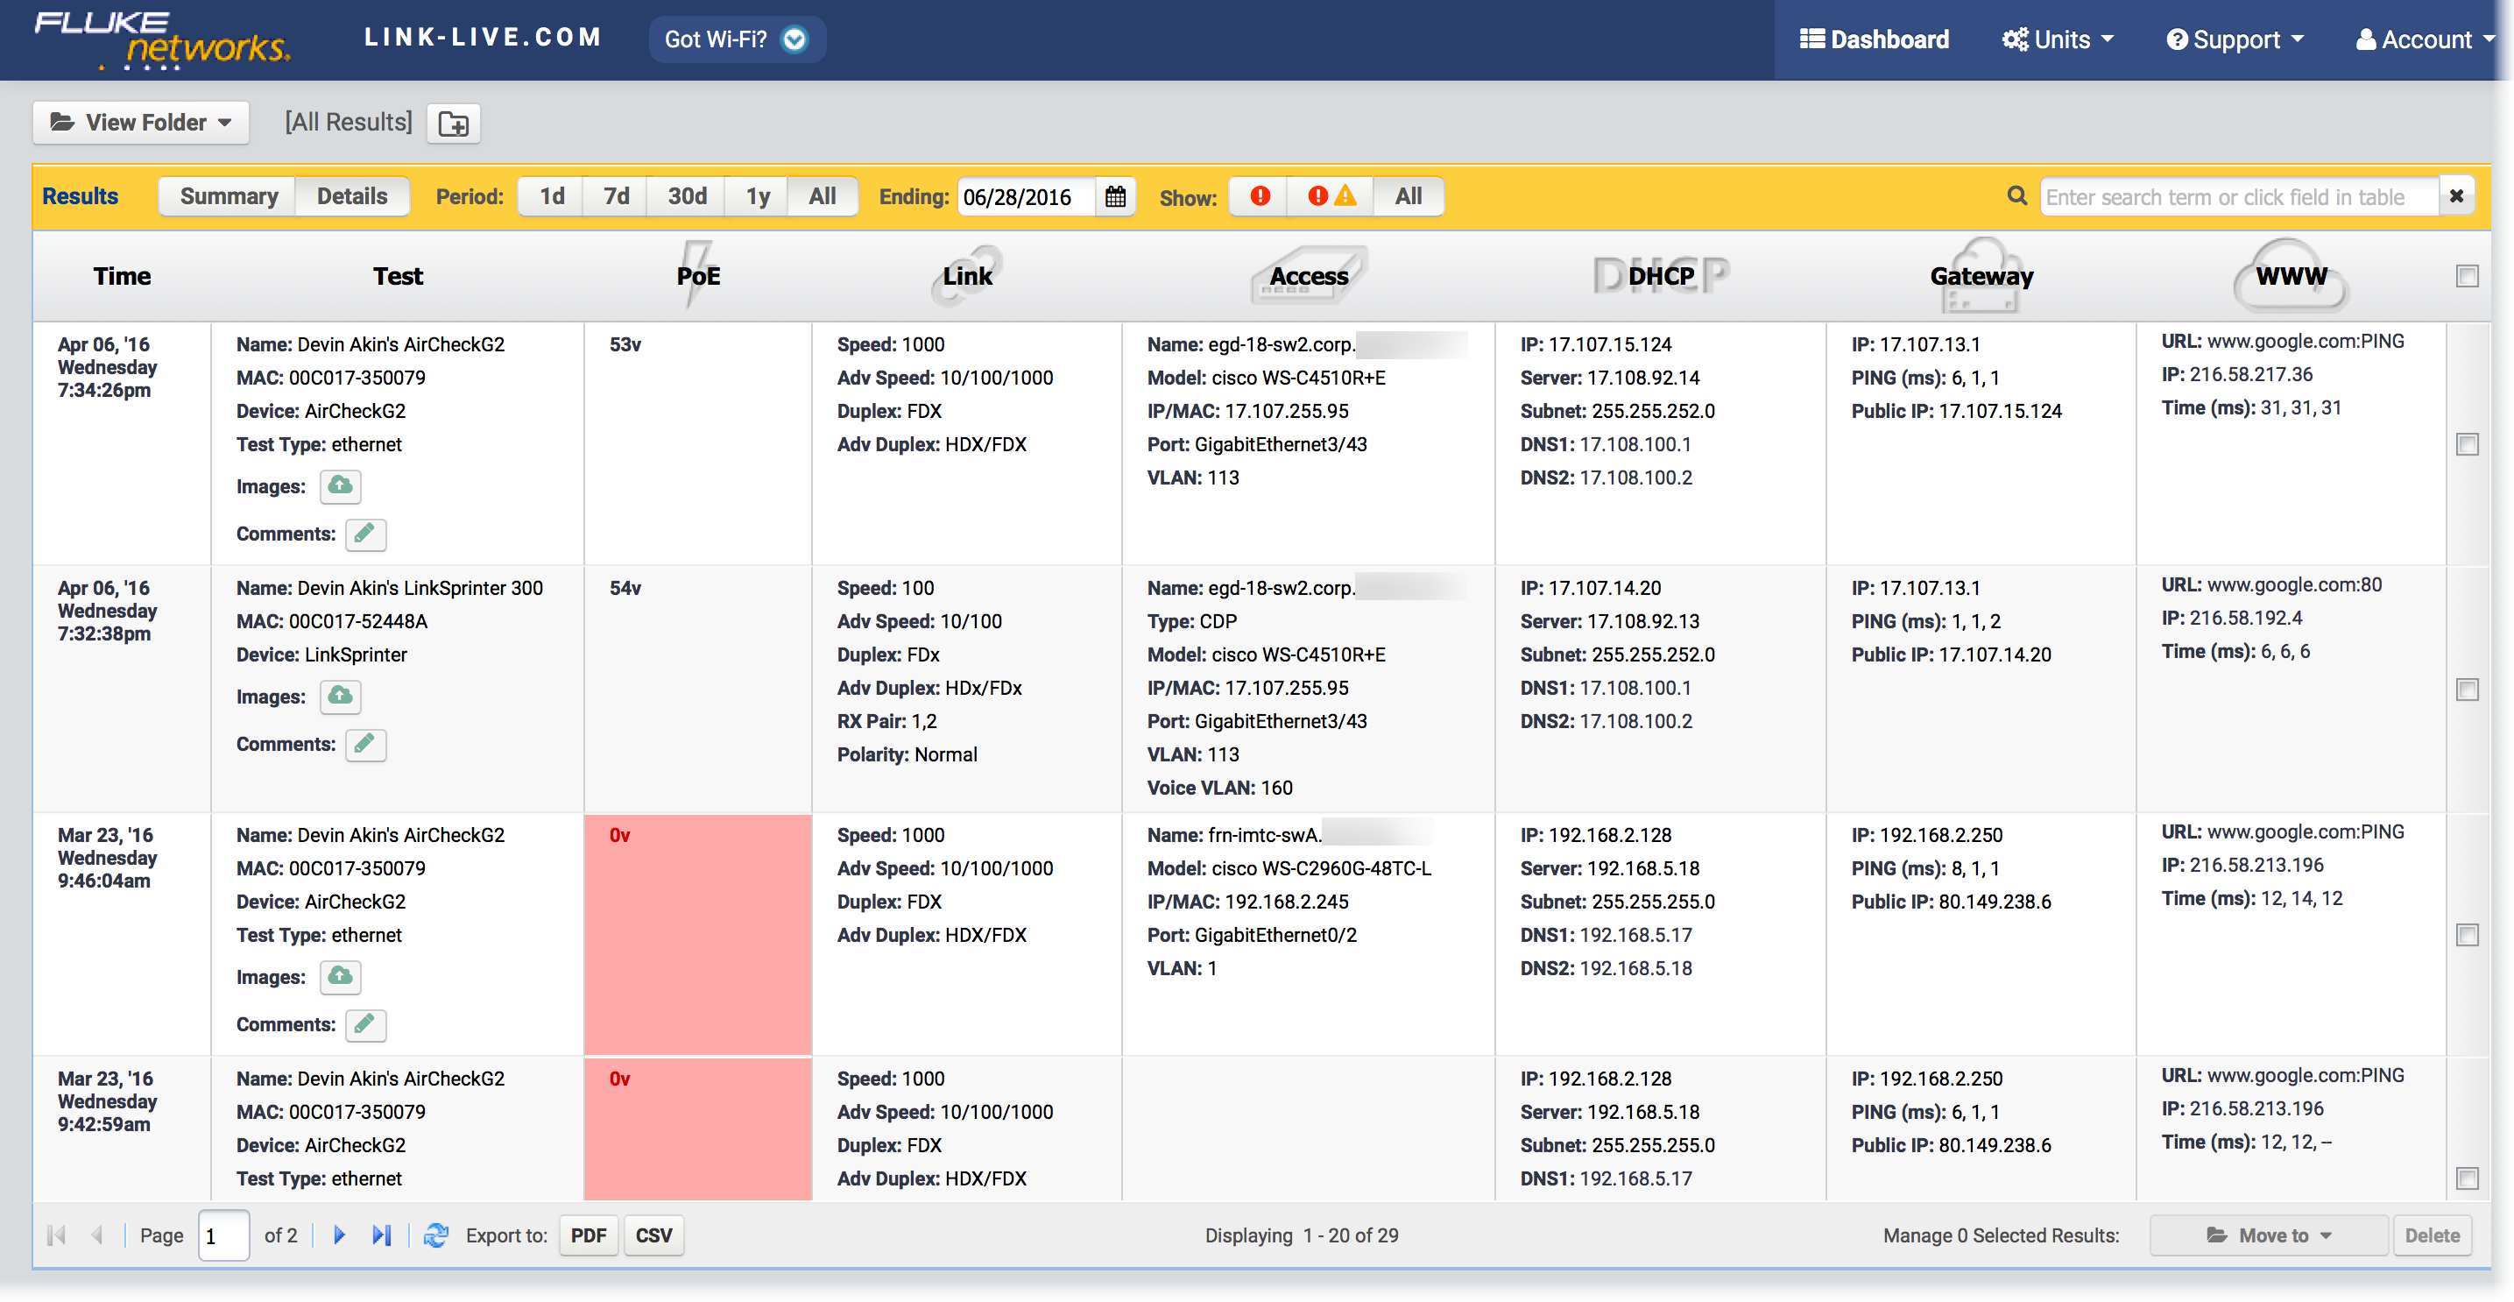Switch to the Details tab
Screen dimensions: 2514x1302
tap(350, 196)
